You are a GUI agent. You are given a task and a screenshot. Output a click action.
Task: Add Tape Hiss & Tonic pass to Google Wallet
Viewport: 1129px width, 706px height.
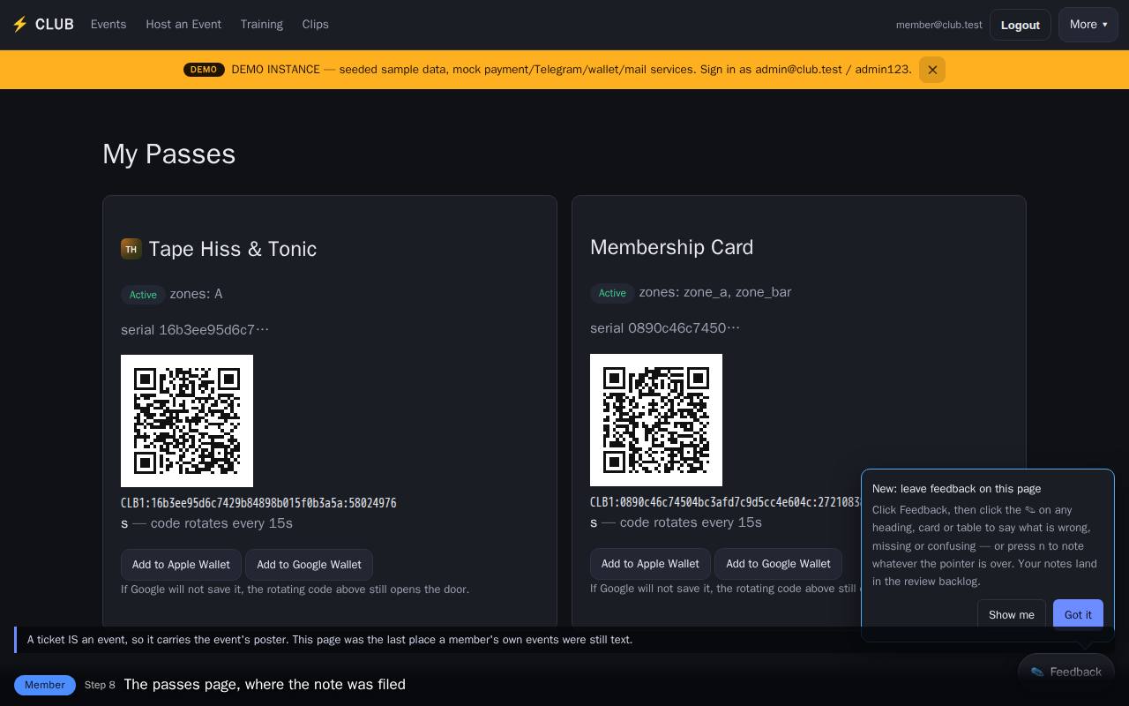(x=309, y=565)
